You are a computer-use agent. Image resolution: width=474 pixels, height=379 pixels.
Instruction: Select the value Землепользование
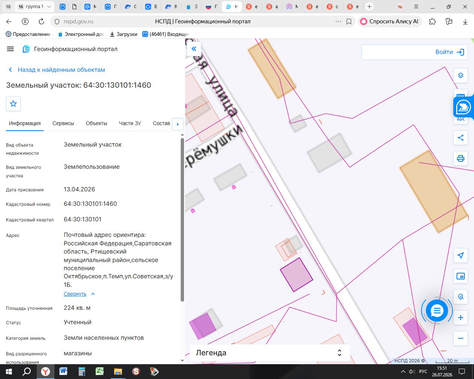[91, 167]
